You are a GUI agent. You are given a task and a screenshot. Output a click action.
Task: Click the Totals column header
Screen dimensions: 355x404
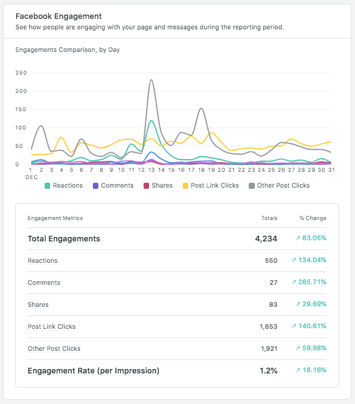[x=269, y=218]
